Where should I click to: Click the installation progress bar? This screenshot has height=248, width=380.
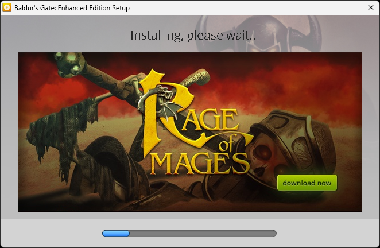coord(189,233)
